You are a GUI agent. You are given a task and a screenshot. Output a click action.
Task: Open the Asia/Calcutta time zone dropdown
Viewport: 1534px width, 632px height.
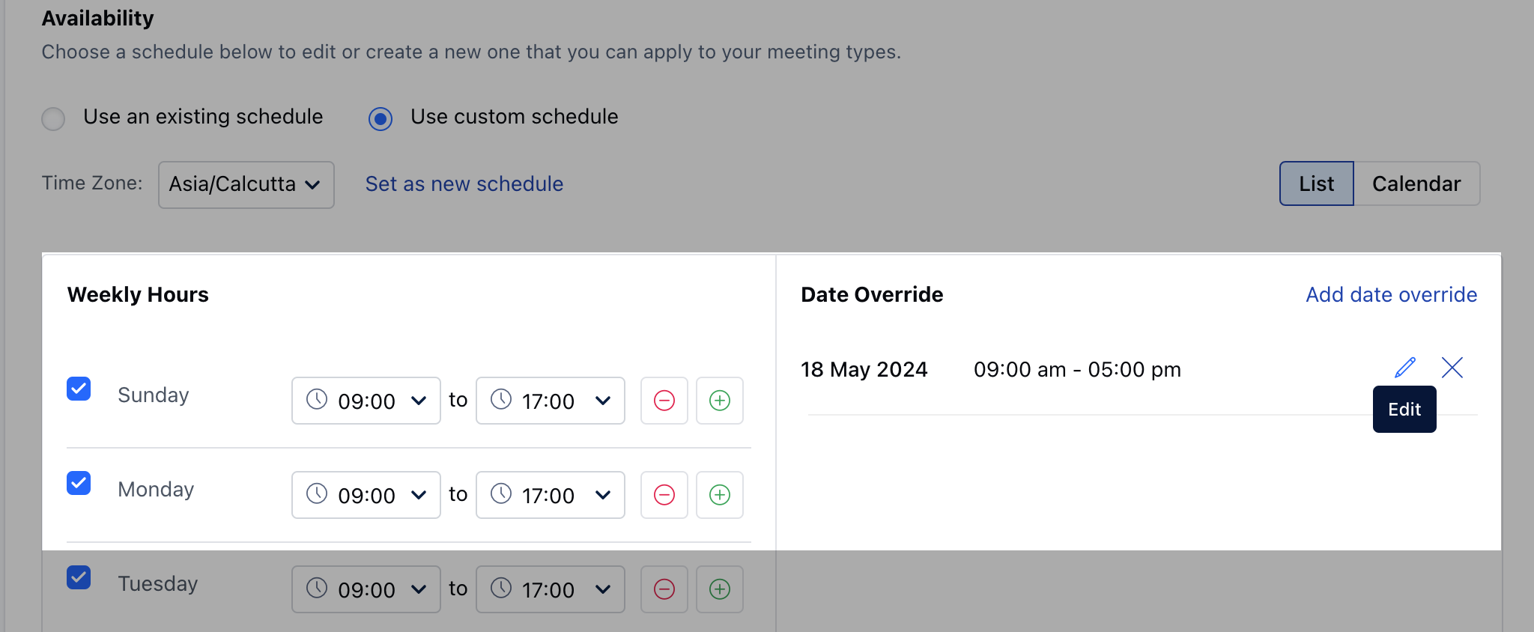246,184
